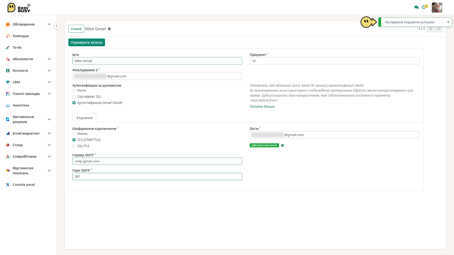454x255 pixels.
Task: Go to the previous record arrow
Action: pyautogui.click(x=431, y=29)
